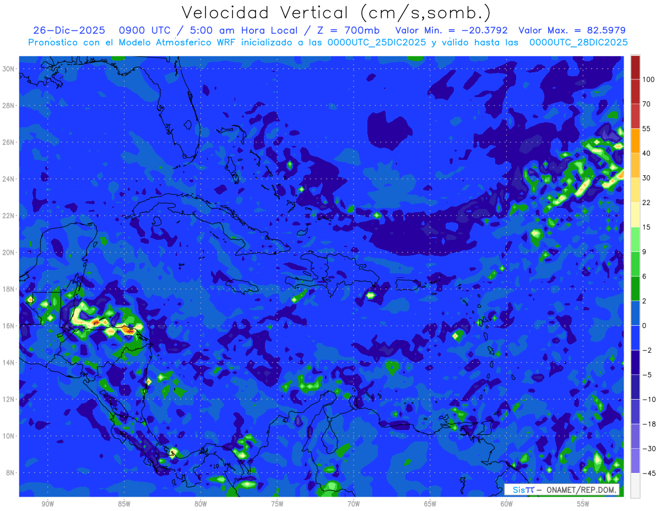Click the colorbar label '-45'
The width and height of the screenshot is (661, 511).
pos(648,473)
